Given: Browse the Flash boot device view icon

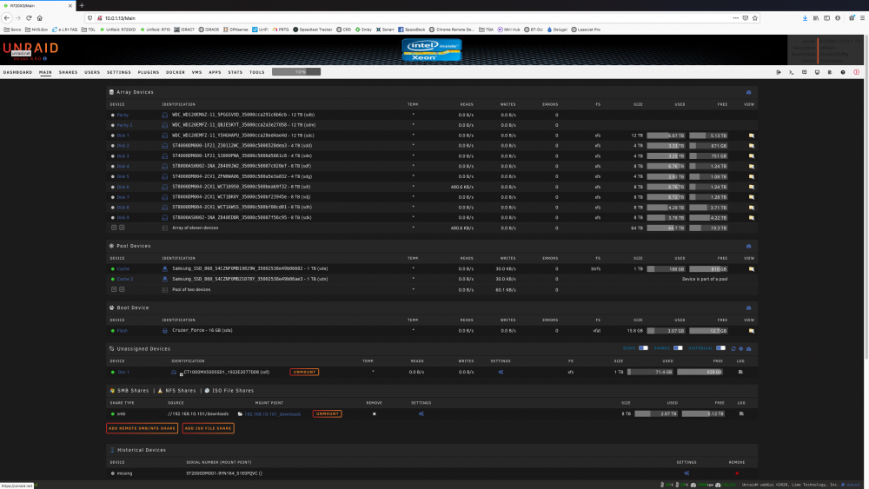Looking at the screenshot, I should [752, 331].
